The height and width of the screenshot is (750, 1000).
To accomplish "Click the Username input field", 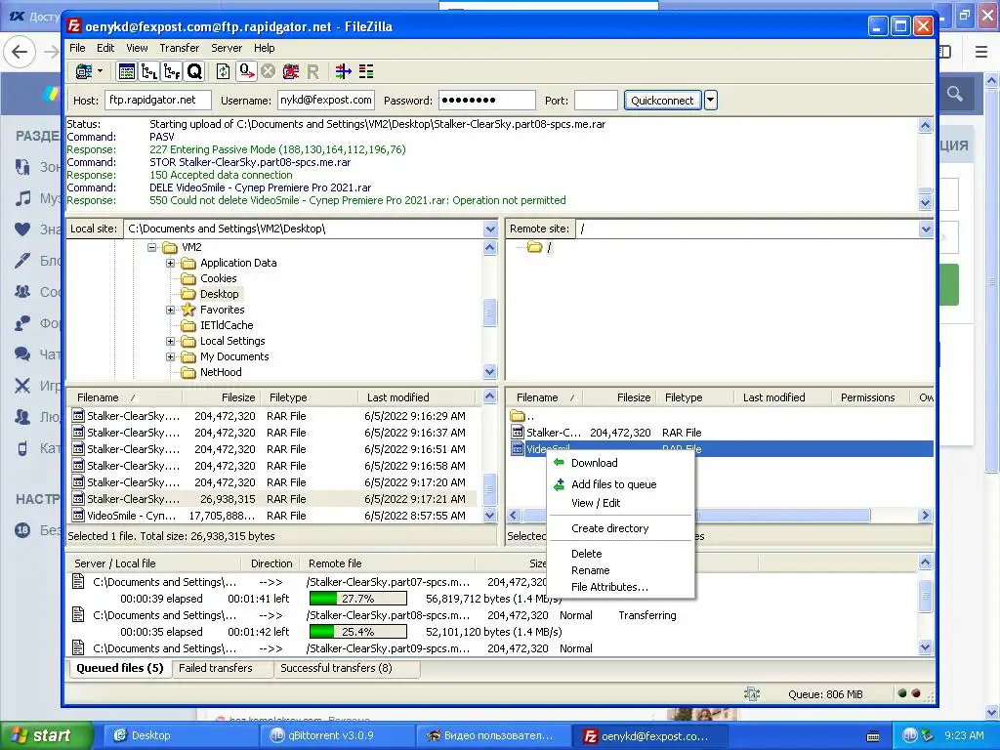I will click(325, 101).
